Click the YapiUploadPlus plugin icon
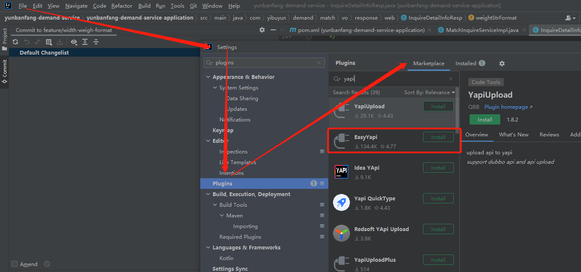Screen dimensions: 581x272 (342, 263)
